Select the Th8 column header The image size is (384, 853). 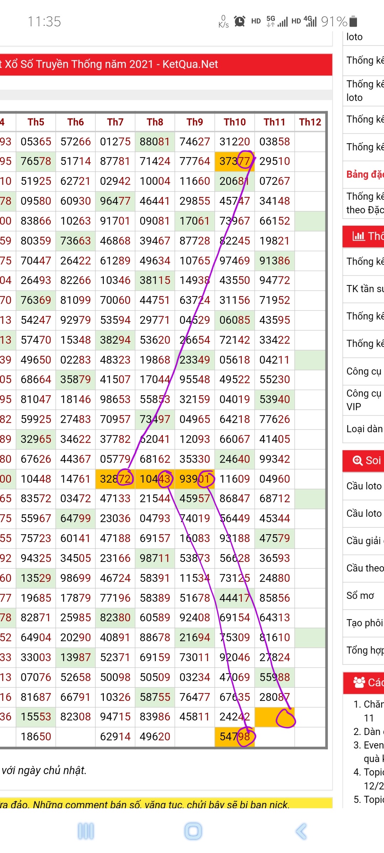pyautogui.click(x=155, y=122)
